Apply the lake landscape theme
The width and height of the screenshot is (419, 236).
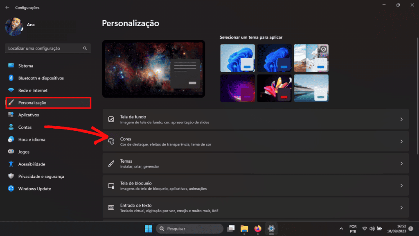point(311,88)
